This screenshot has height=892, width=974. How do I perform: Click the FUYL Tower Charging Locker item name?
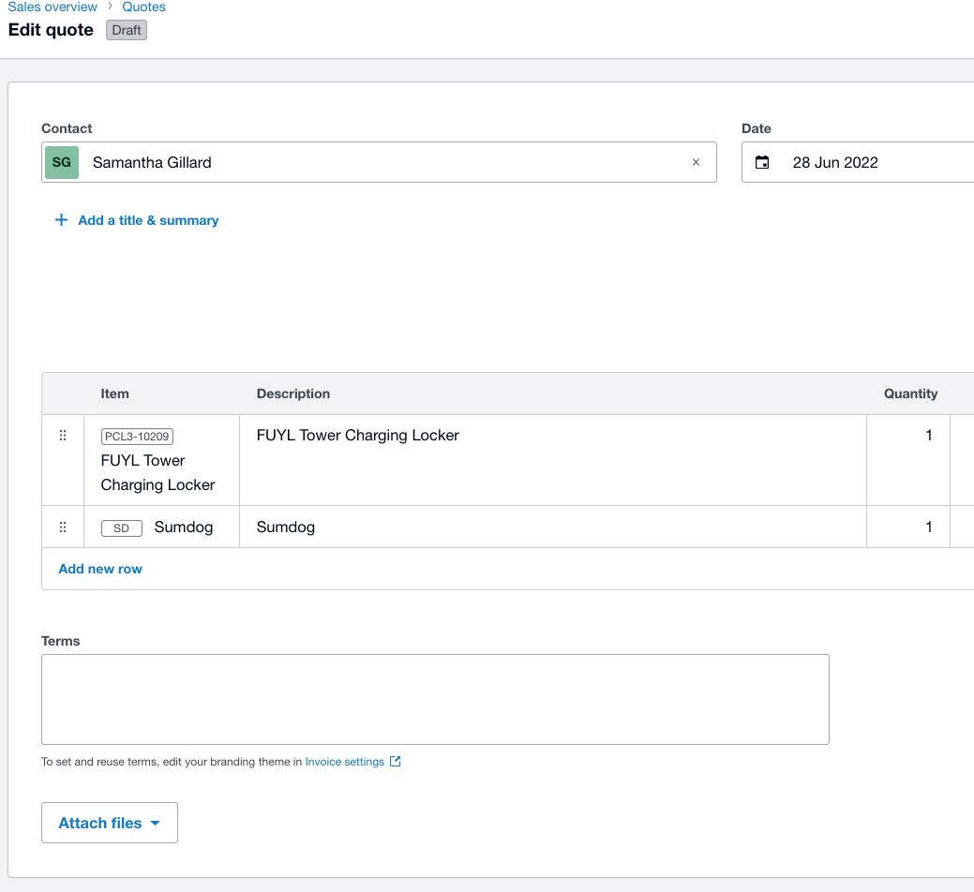[x=157, y=472]
